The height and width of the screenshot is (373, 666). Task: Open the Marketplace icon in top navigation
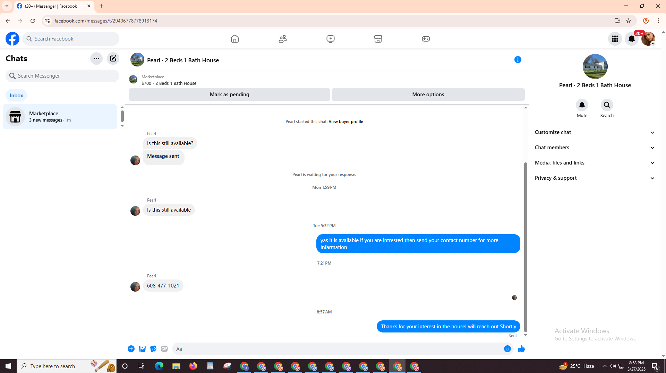(x=378, y=39)
